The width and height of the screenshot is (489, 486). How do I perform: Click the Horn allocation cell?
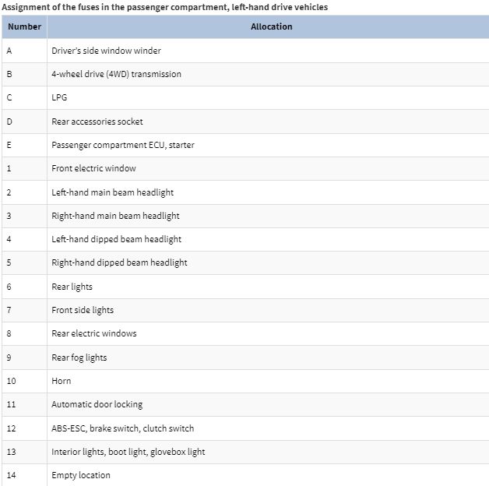(61, 381)
